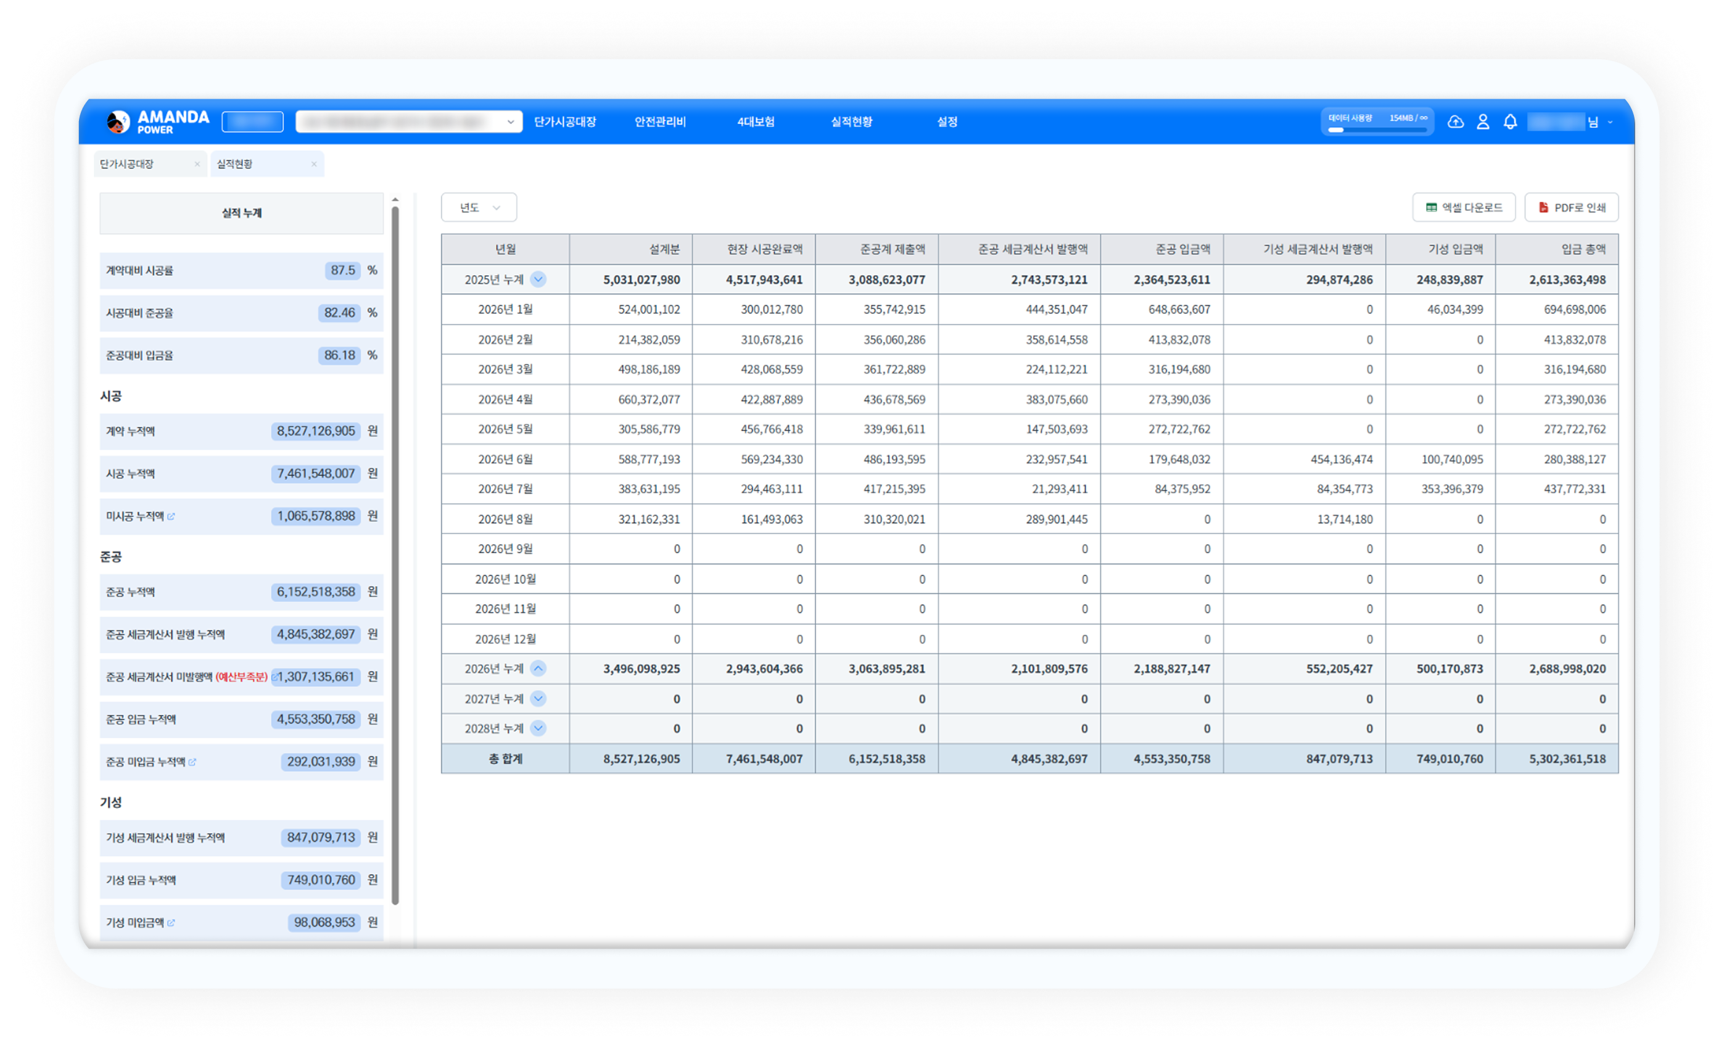Open the 기성 미입금액 link icon
Image resolution: width=1724 pixels, height=1048 pixels.
[171, 923]
